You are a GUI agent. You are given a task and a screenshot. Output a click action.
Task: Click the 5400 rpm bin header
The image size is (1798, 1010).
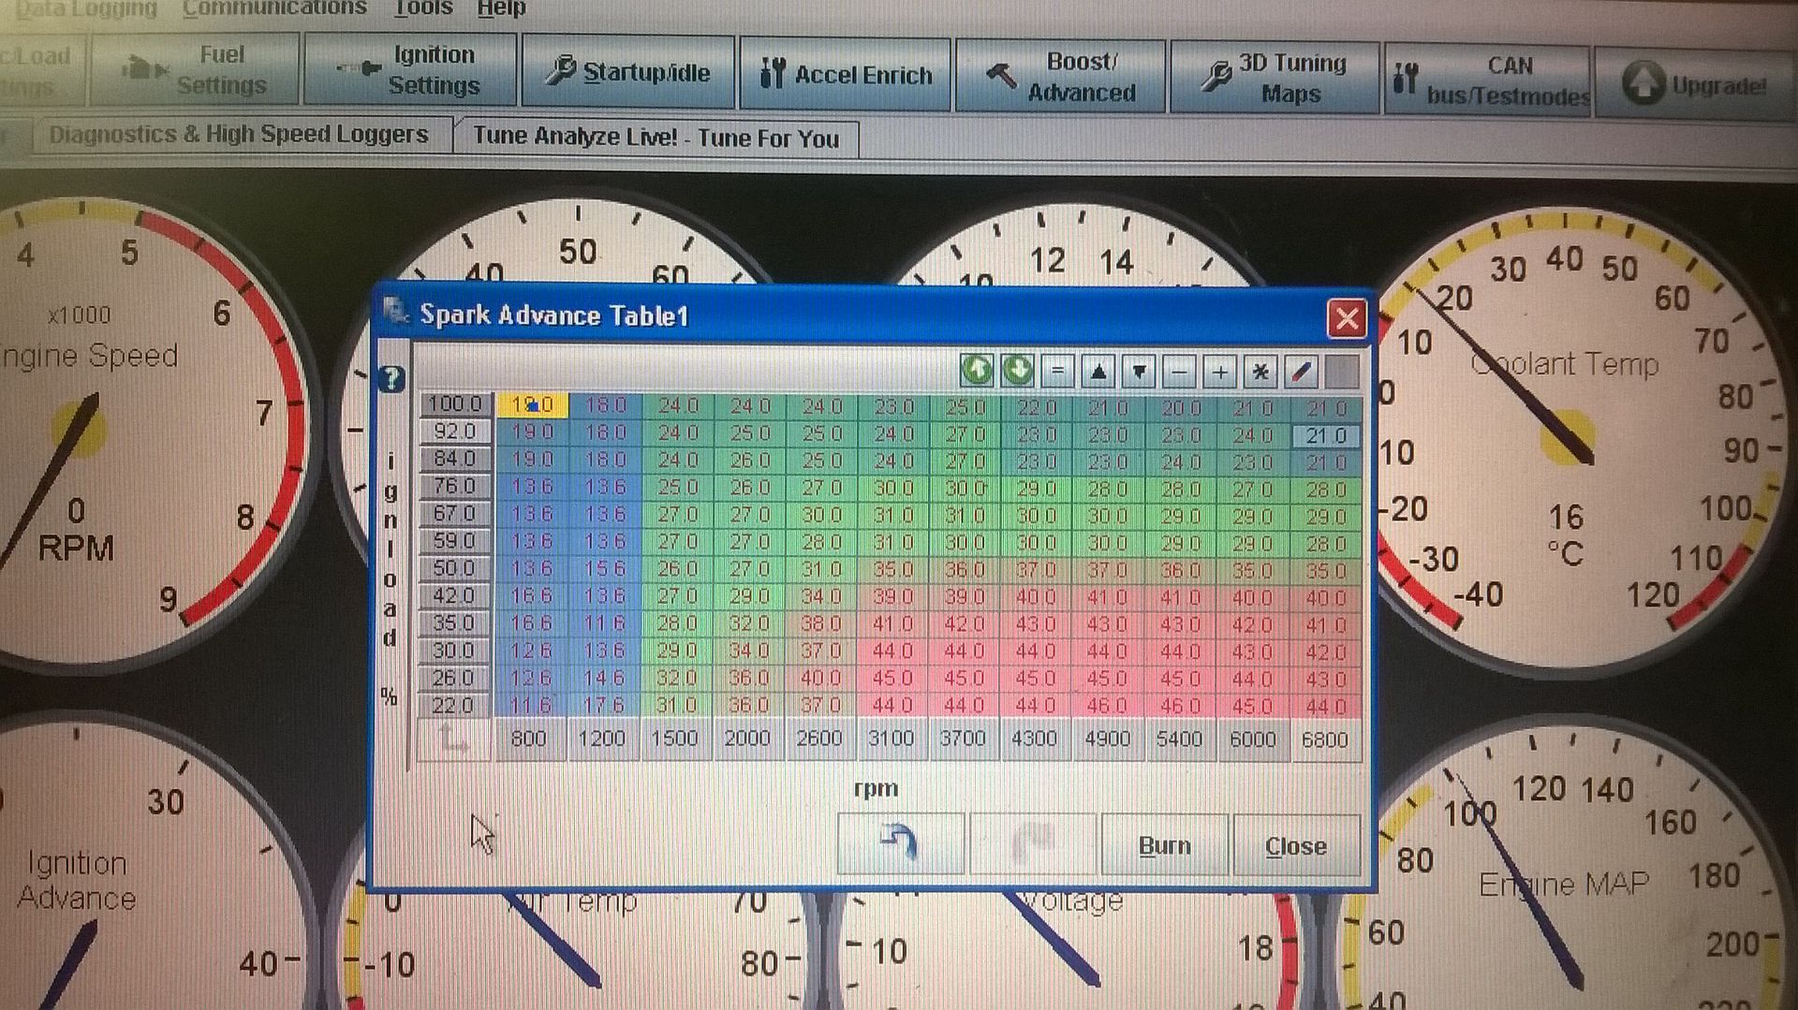point(1179,739)
